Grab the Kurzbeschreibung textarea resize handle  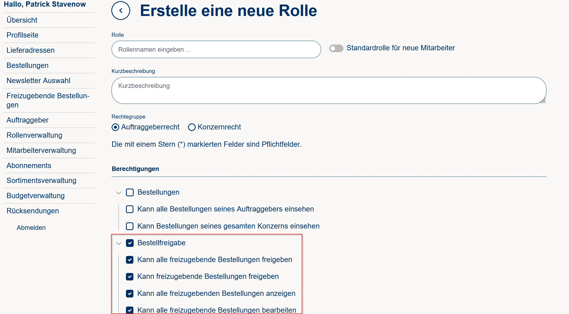543,101
